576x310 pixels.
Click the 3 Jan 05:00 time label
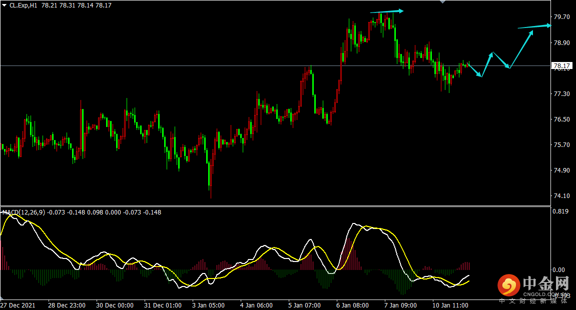208,305
